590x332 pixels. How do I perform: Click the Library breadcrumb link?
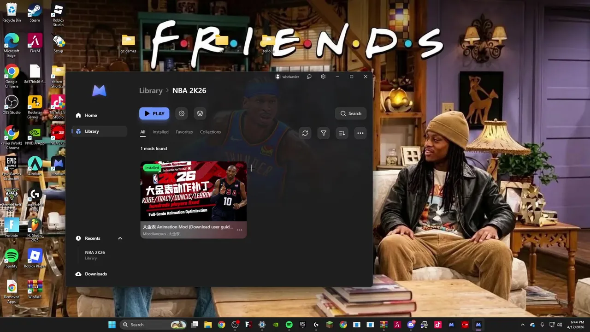click(x=151, y=90)
